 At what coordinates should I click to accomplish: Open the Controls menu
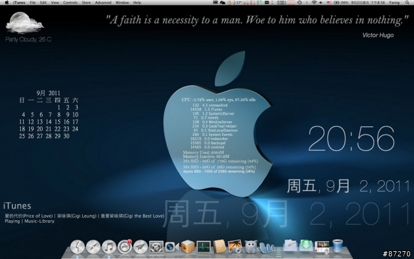(71, 3)
